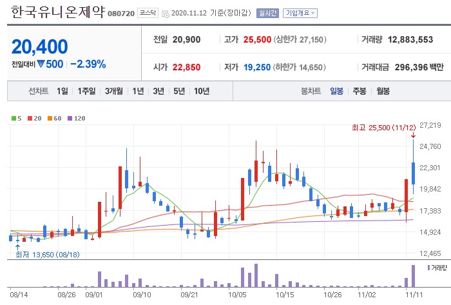
Task: Open the 기업개요 dropdown
Action: 300,14
